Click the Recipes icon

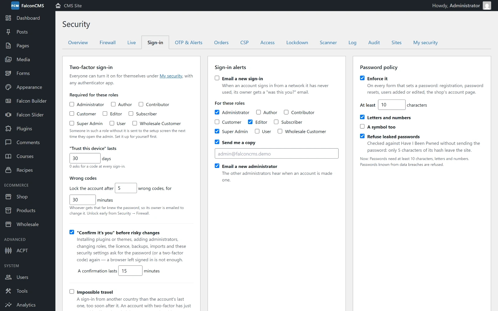[x=8, y=170]
